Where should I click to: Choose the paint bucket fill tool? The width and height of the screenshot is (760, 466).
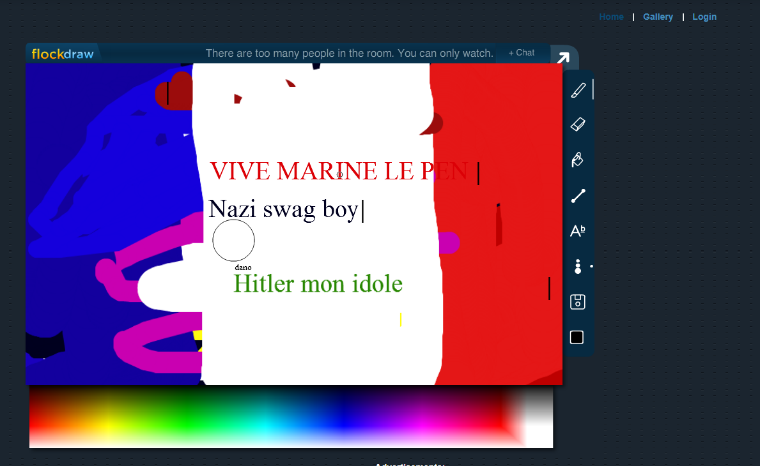pyautogui.click(x=578, y=160)
